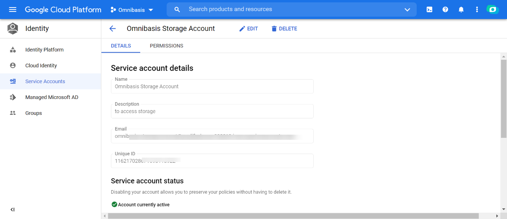
Task: Expand the search bar dropdown arrow
Action: [x=407, y=10]
